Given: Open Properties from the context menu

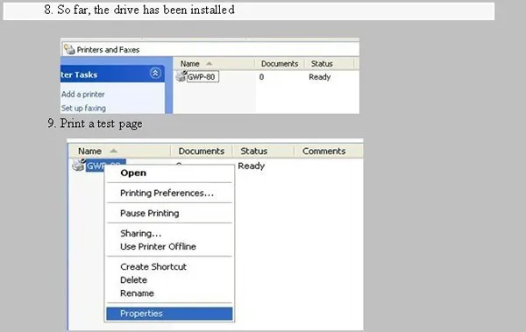Looking at the screenshot, I should [x=169, y=314].
